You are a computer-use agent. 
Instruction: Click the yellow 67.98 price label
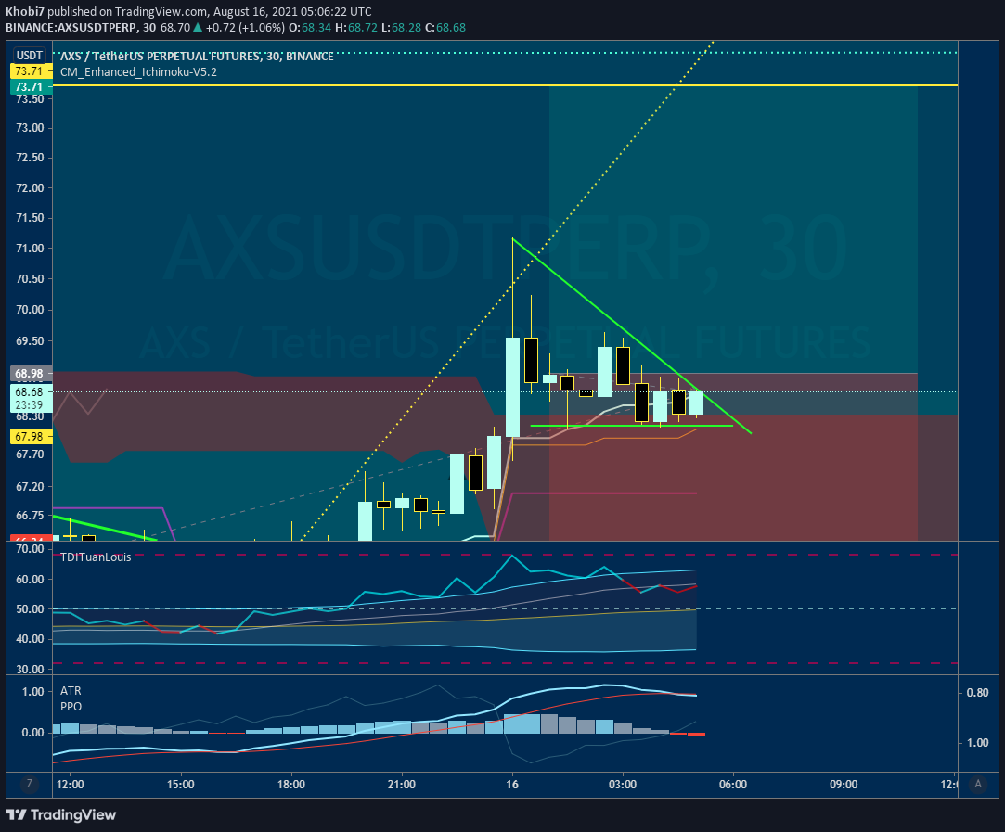(x=30, y=436)
